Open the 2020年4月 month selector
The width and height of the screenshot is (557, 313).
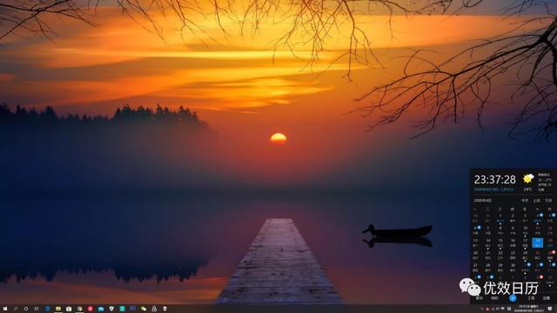[x=482, y=201]
